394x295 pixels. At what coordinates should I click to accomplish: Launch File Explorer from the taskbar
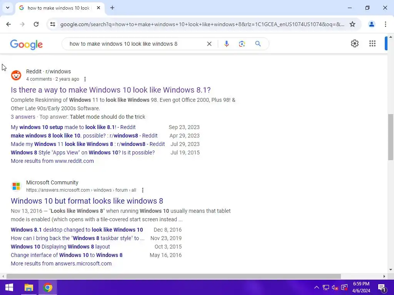click(28, 287)
